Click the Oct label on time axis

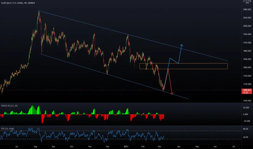(72, 147)
